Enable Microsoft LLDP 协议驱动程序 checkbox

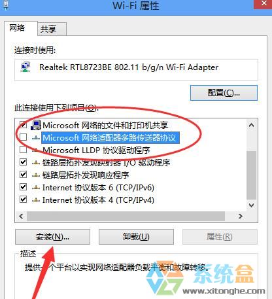23,150
